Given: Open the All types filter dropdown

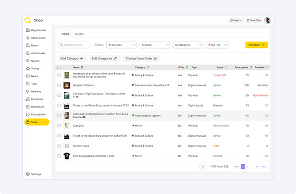Looking at the screenshot, I should (155, 45).
